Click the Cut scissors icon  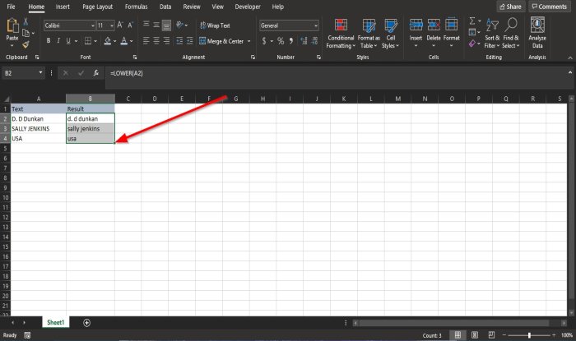pos(26,22)
